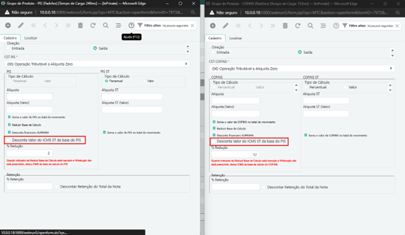This screenshot has height=235, width=405.
Task: Toggle 'Reduzir Base de Cálculo' in PIS window
Action: pyautogui.click(x=9, y=125)
